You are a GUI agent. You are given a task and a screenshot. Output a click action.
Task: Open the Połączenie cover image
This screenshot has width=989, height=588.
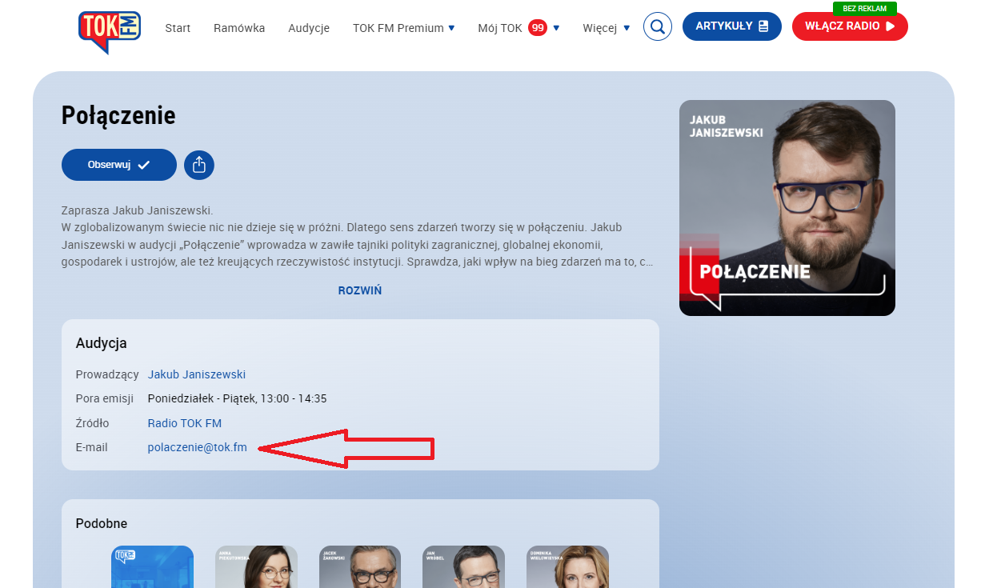[787, 208]
